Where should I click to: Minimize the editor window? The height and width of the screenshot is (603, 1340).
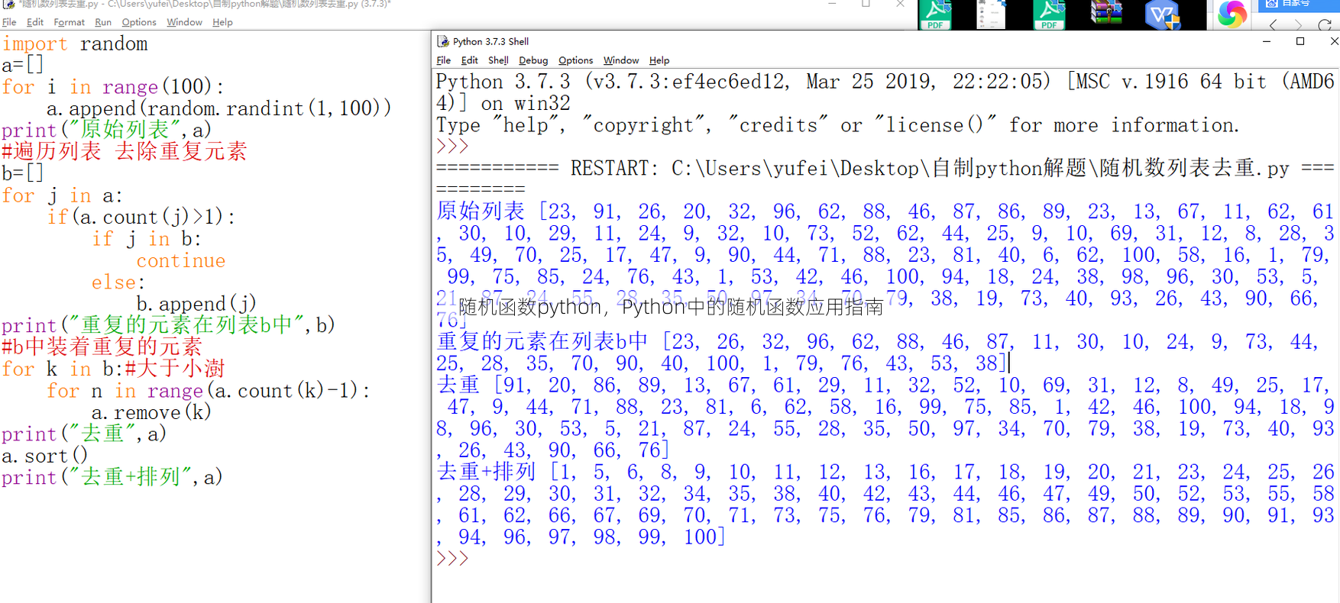[x=832, y=4]
